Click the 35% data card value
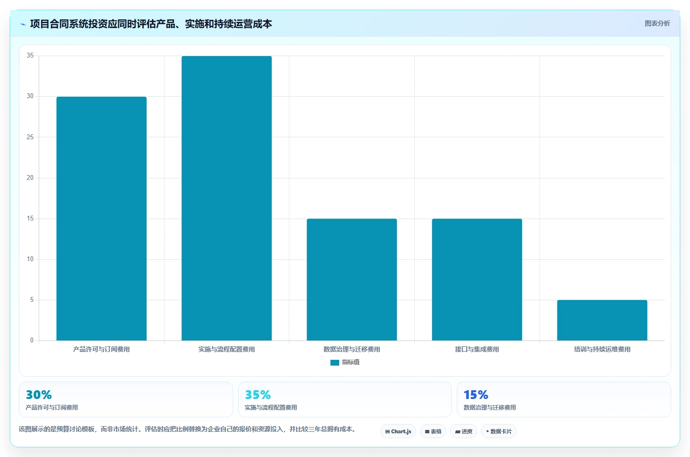Viewport: 690px width, 457px height. click(x=258, y=395)
